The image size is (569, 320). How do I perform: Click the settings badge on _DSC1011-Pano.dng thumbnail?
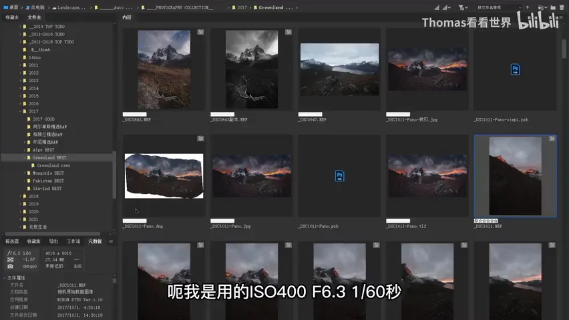click(x=200, y=139)
